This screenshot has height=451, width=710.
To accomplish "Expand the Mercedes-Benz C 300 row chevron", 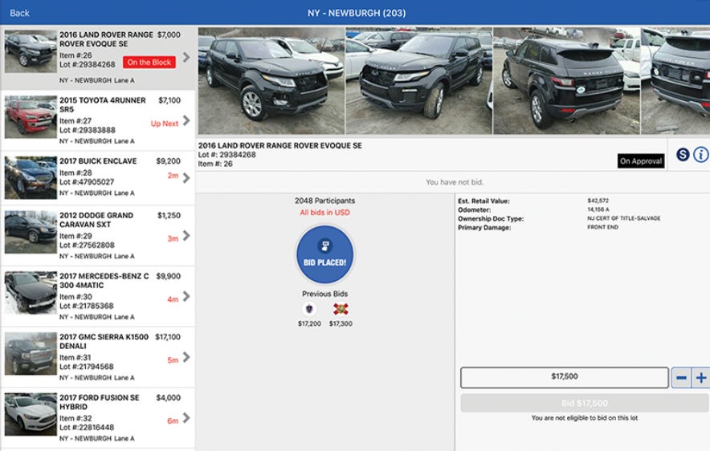I will 186,296.
